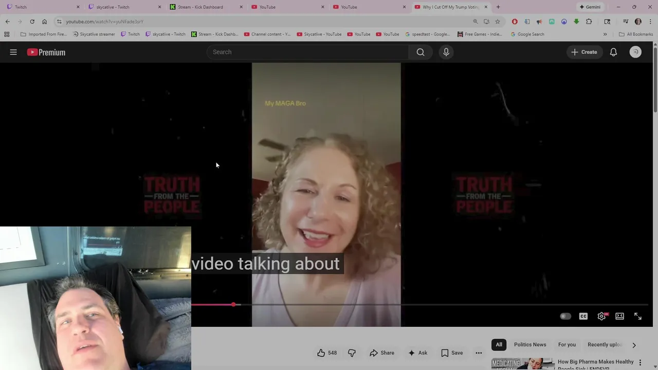Image resolution: width=658 pixels, height=370 pixels.
Task: Show more bookmarks chevron
Action: pos(605,34)
